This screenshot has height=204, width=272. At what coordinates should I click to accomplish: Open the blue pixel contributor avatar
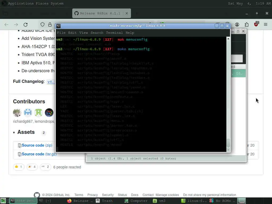coord(28,113)
